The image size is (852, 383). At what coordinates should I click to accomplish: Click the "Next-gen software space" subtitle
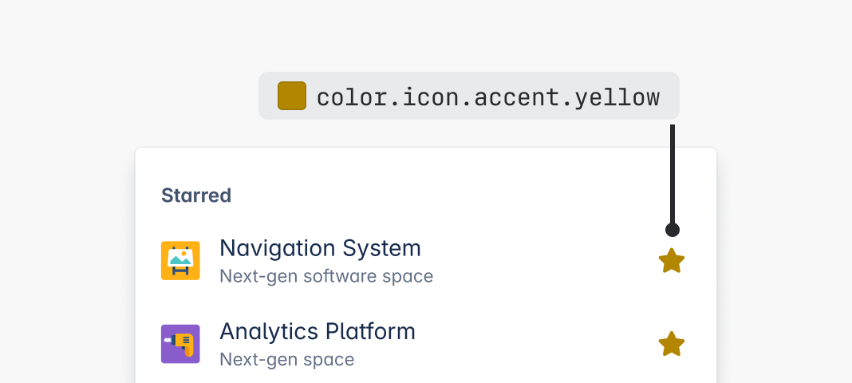326,276
